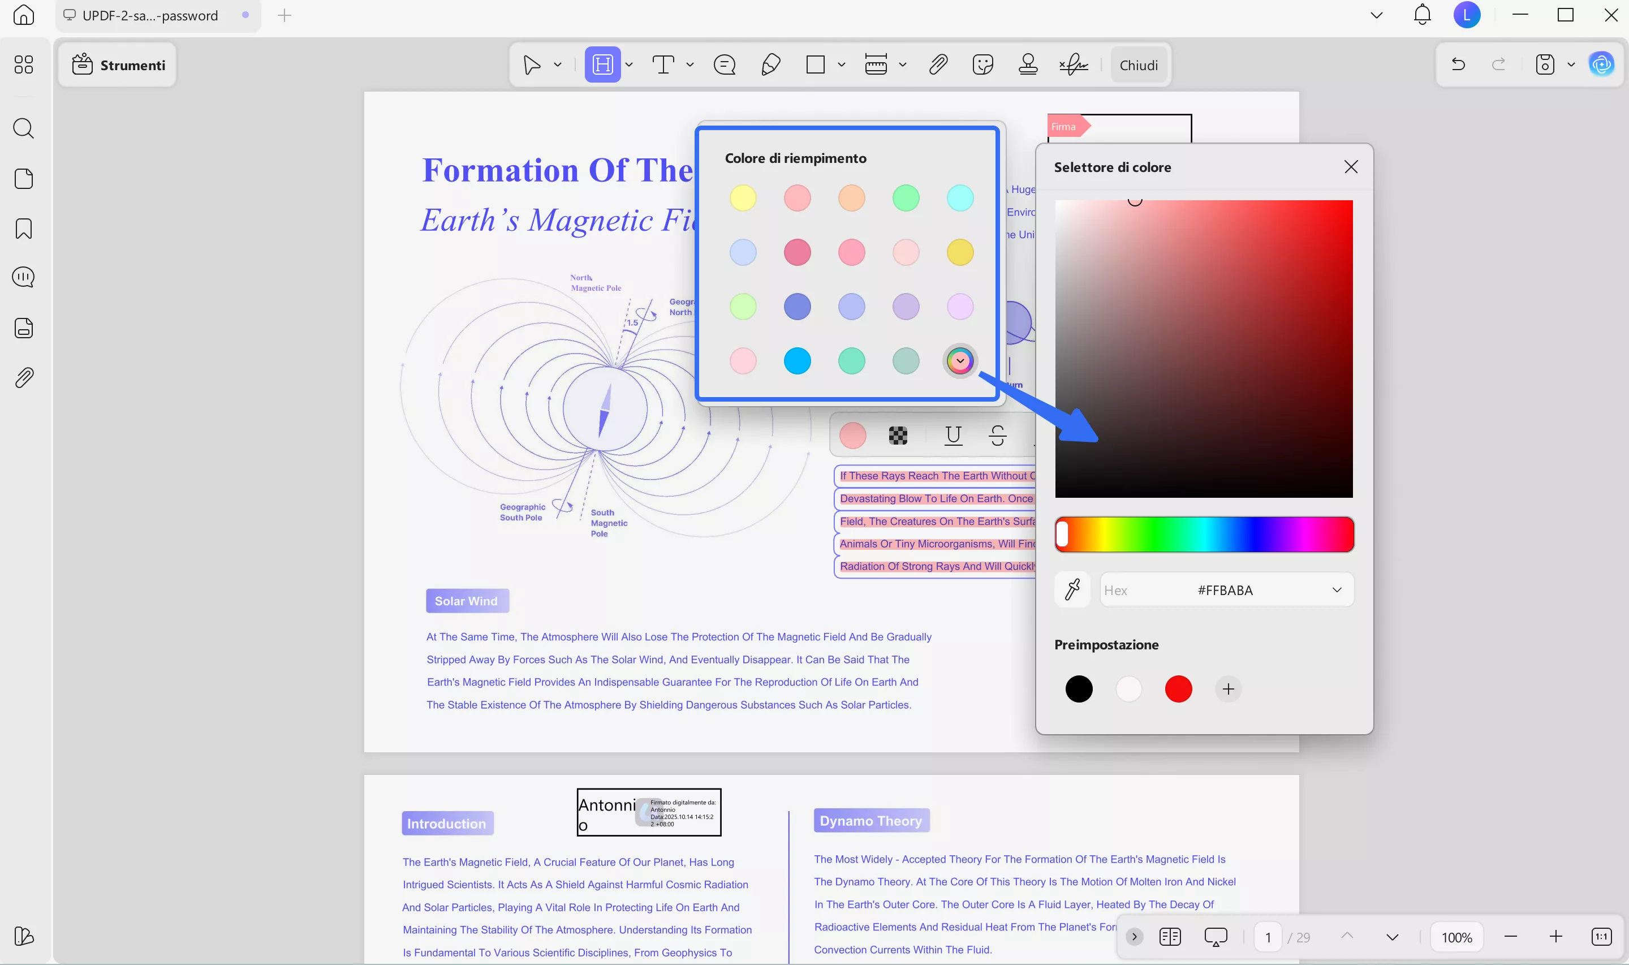This screenshot has height=965, width=1629.
Task: Open the sticker tool
Action: 983,64
